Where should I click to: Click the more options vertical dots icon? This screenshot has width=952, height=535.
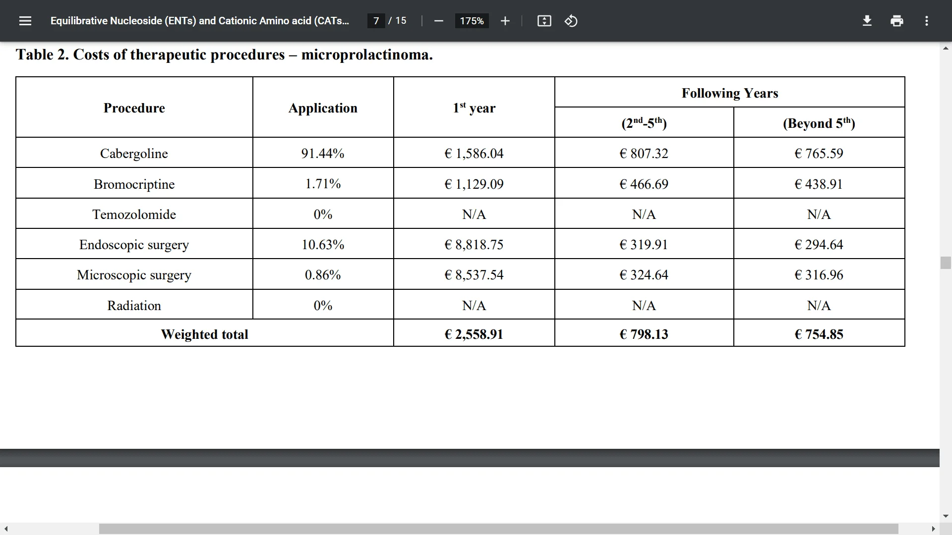click(x=927, y=21)
